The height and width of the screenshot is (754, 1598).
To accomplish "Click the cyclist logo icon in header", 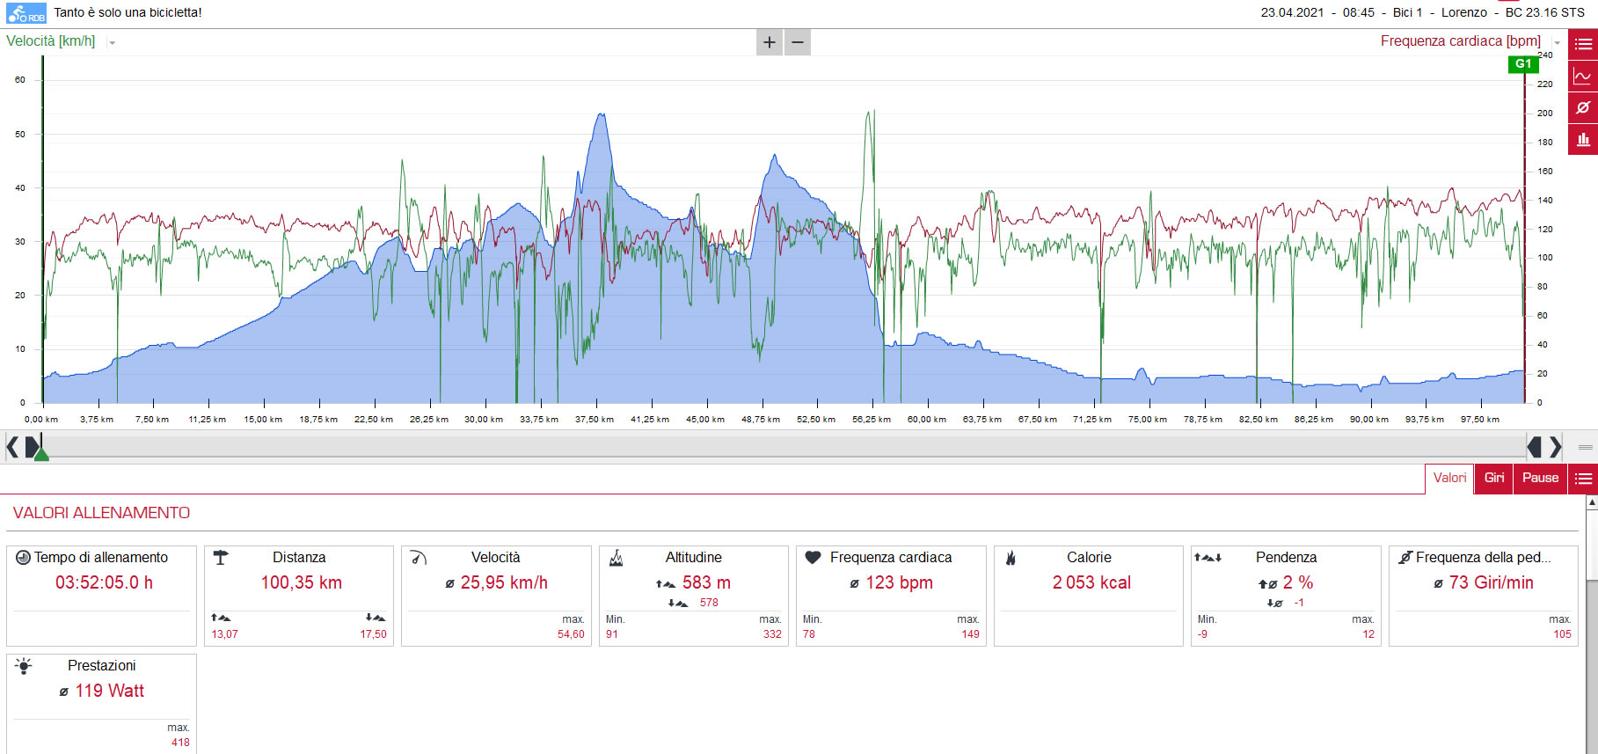I will click(26, 13).
